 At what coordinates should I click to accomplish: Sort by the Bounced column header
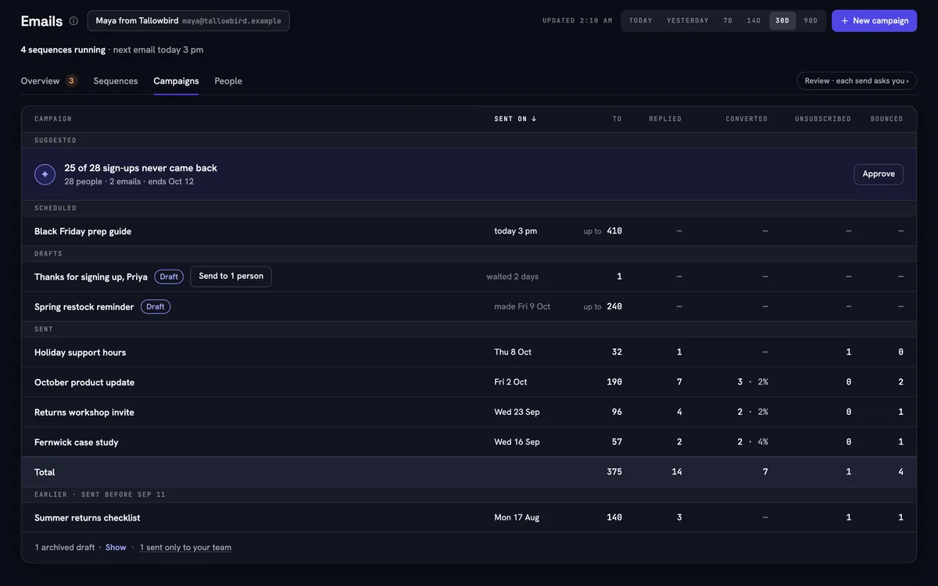pos(887,119)
